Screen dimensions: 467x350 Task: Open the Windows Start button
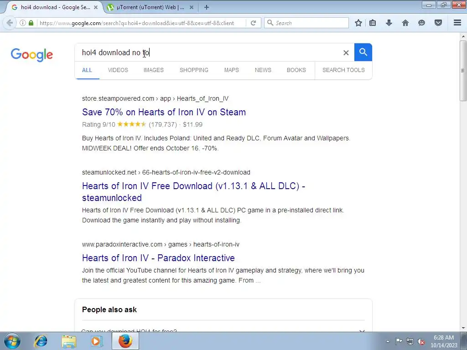(x=12, y=341)
